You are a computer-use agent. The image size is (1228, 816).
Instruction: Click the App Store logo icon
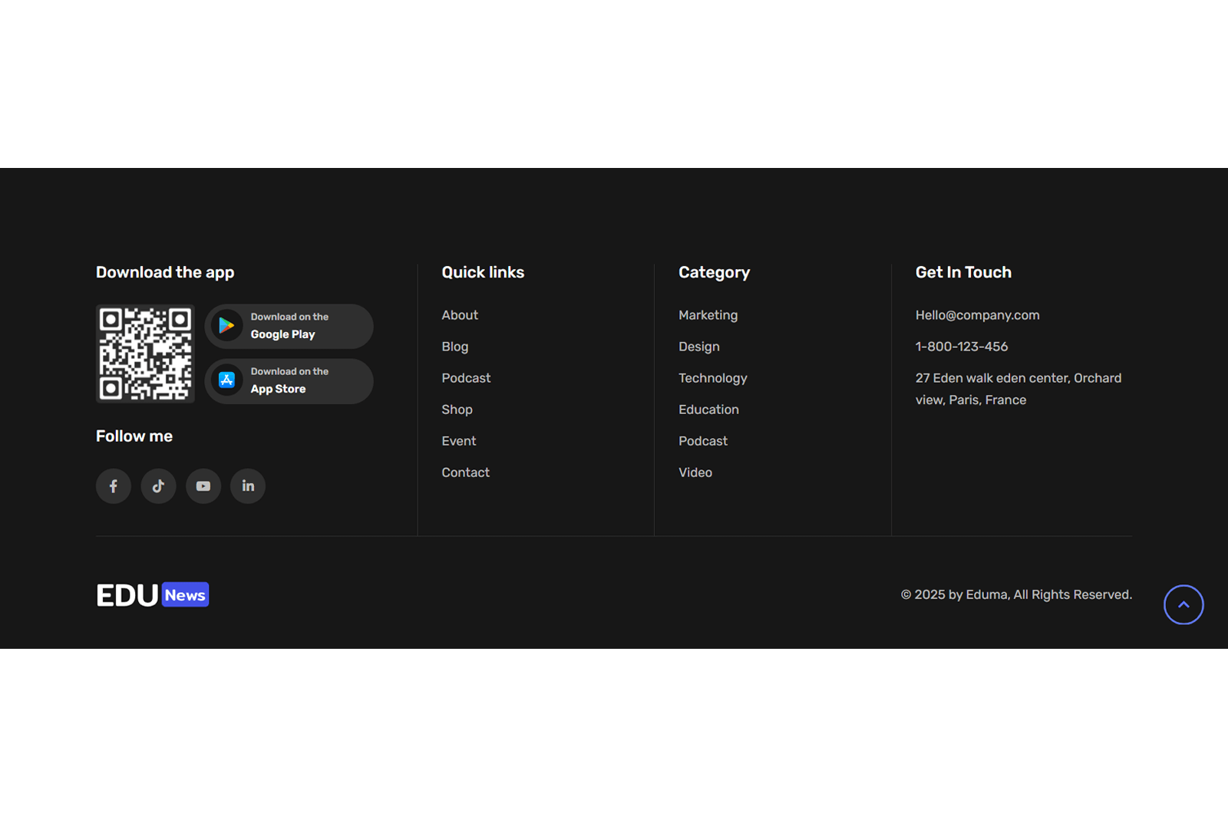click(x=226, y=380)
